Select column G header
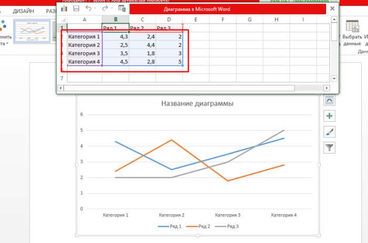 tap(250, 19)
